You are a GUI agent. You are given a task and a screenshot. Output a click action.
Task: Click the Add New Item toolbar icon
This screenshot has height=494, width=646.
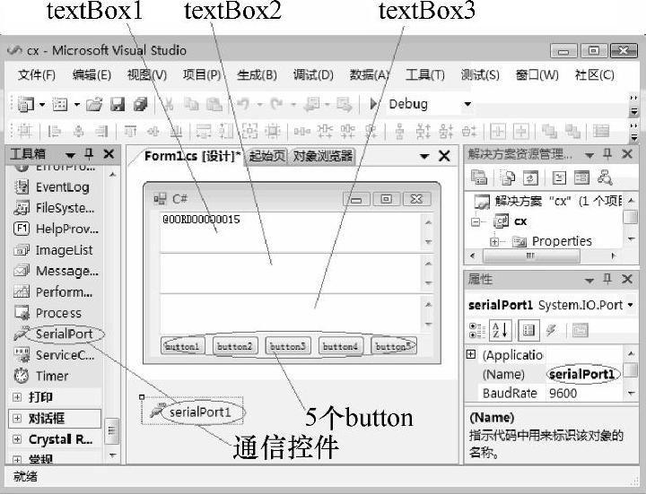pos(60,105)
